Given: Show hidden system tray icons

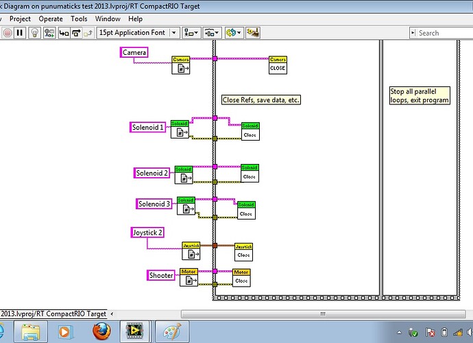Looking at the screenshot, I should (400, 333).
